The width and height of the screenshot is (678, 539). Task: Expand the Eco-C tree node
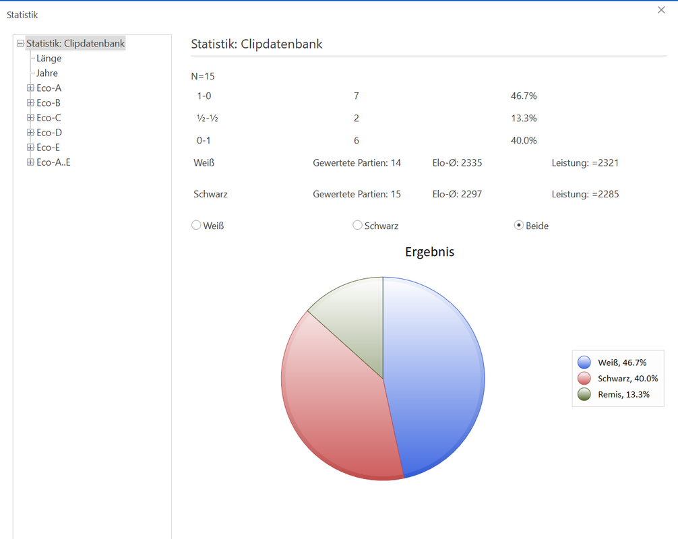coord(30,117)
